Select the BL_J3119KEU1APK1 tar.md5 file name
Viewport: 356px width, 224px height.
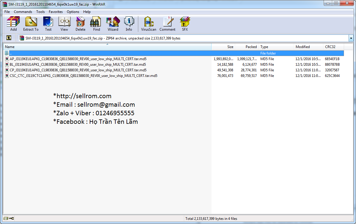point(78,65)
